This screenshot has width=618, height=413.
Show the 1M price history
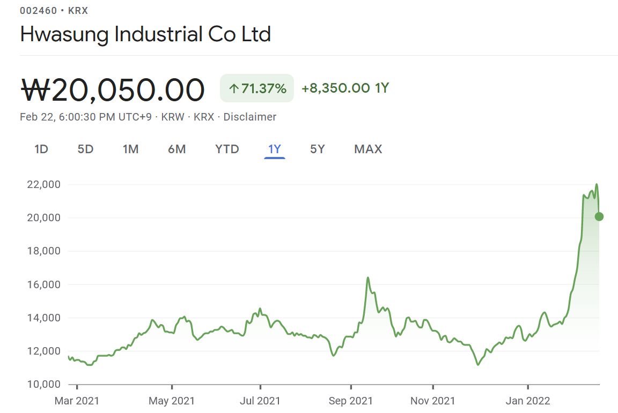coord(130,149)
